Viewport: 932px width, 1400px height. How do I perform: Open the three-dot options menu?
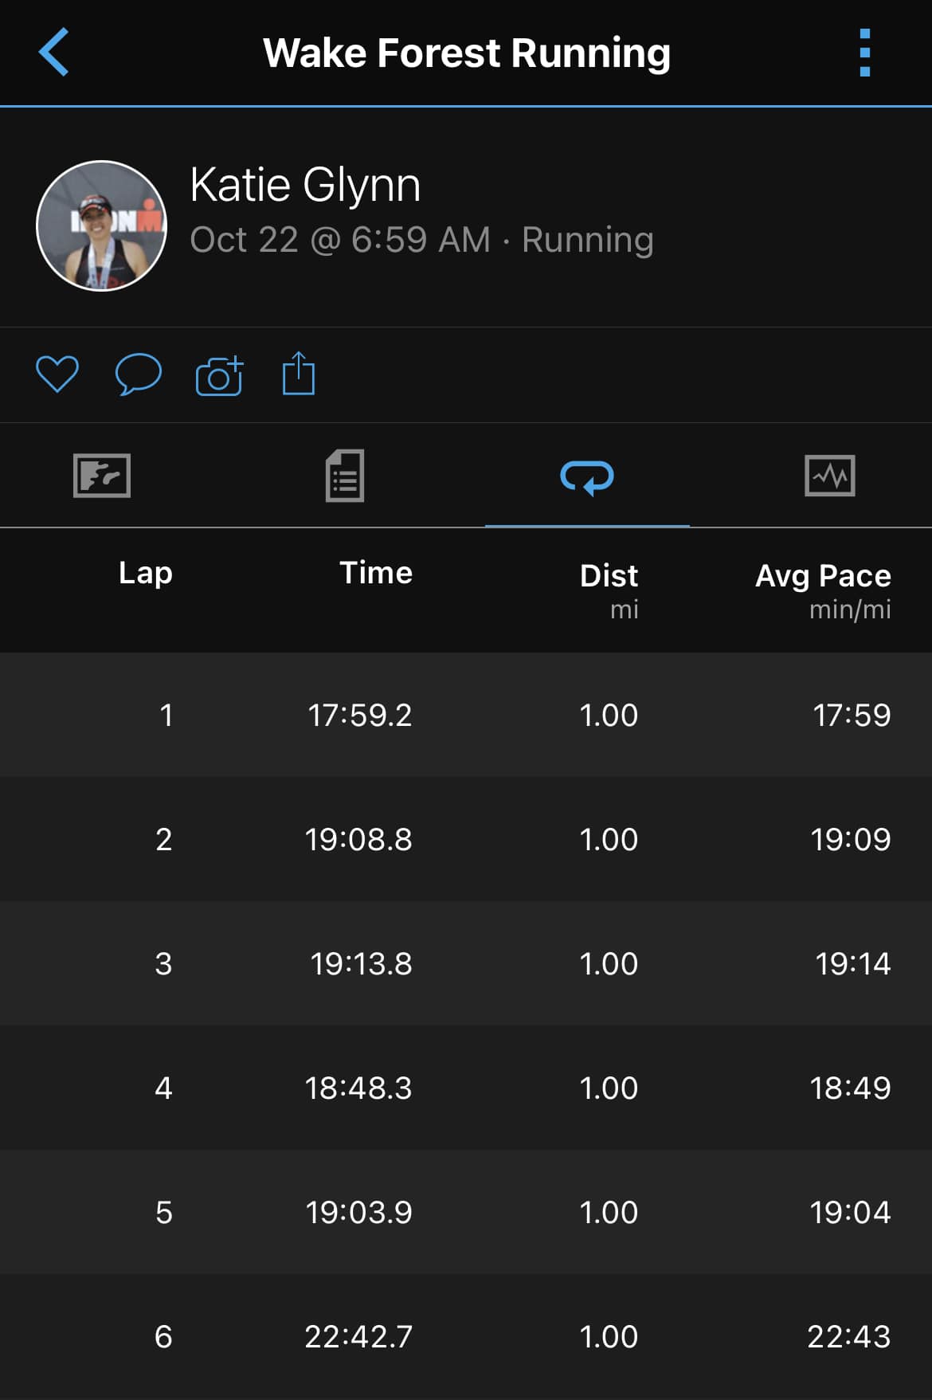[865, 53]
